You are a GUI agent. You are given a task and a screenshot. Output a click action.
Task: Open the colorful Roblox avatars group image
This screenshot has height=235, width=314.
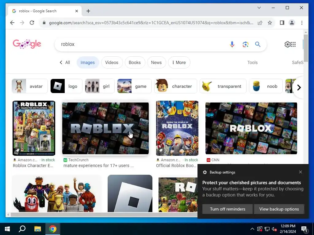(x=57, y=193)
